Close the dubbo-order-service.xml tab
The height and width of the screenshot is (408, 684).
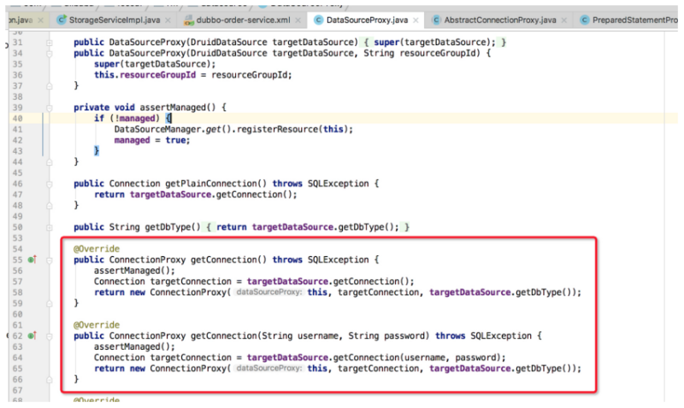[x=298, y=20]
